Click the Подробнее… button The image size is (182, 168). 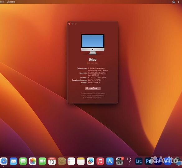point(93,88)
